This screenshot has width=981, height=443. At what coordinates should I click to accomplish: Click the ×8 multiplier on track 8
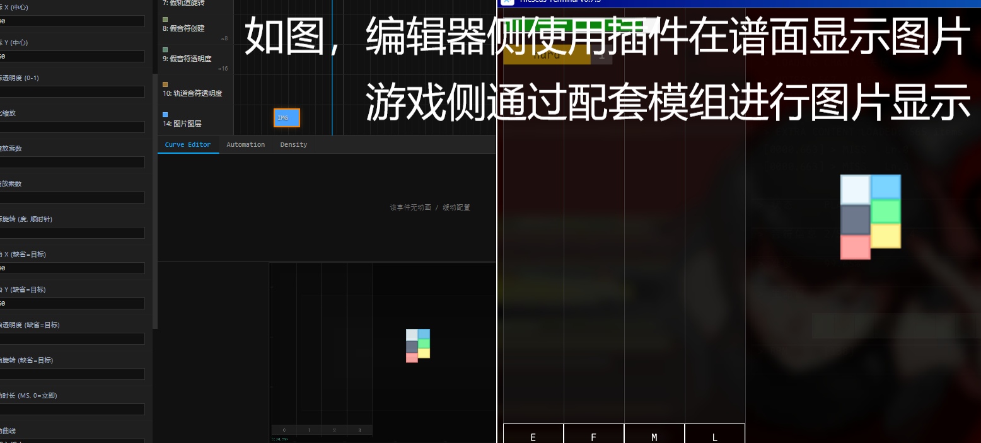(224, 38)
